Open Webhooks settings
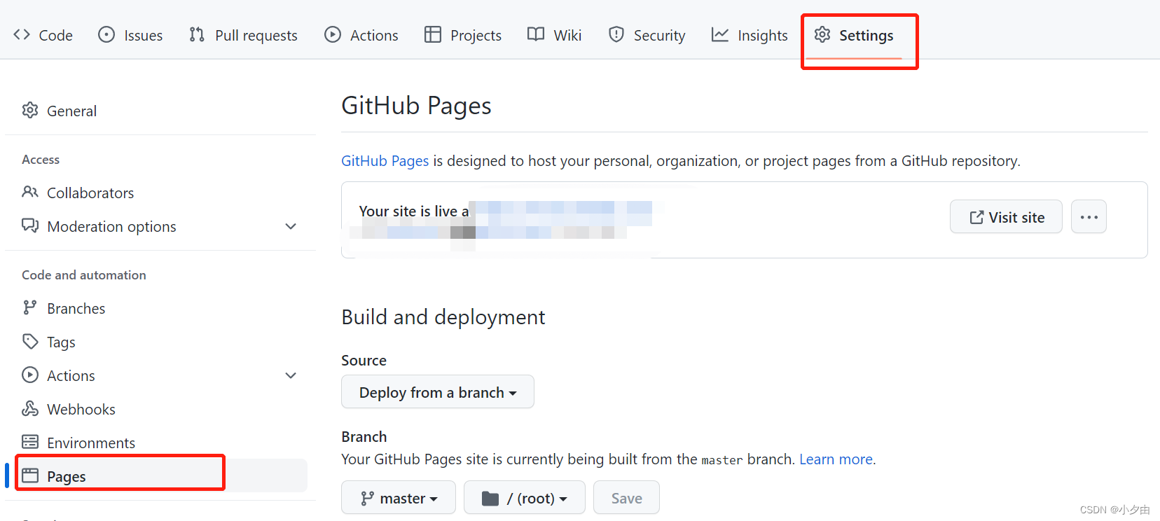Screen dimensions: 1160x521 click(x=160, y=409)
